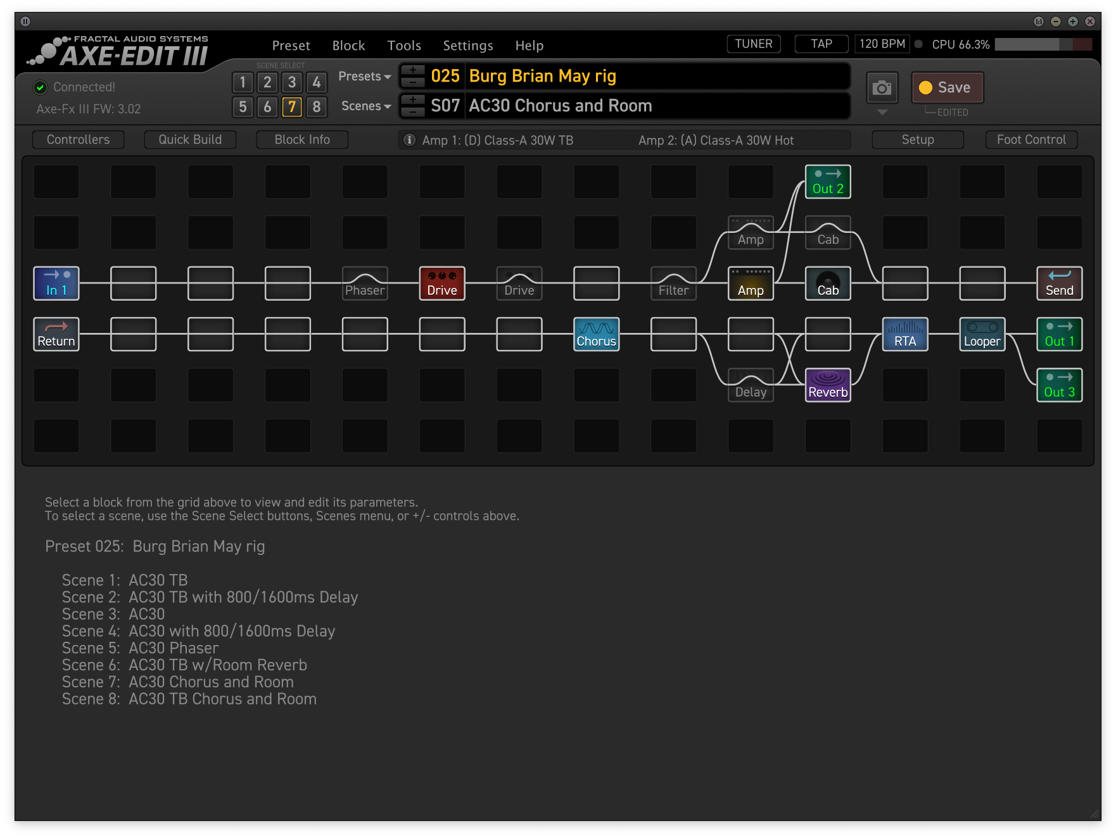This screenshot has width=1116, height=838.
Task: Open the Help menu
Action: [529, 46]
